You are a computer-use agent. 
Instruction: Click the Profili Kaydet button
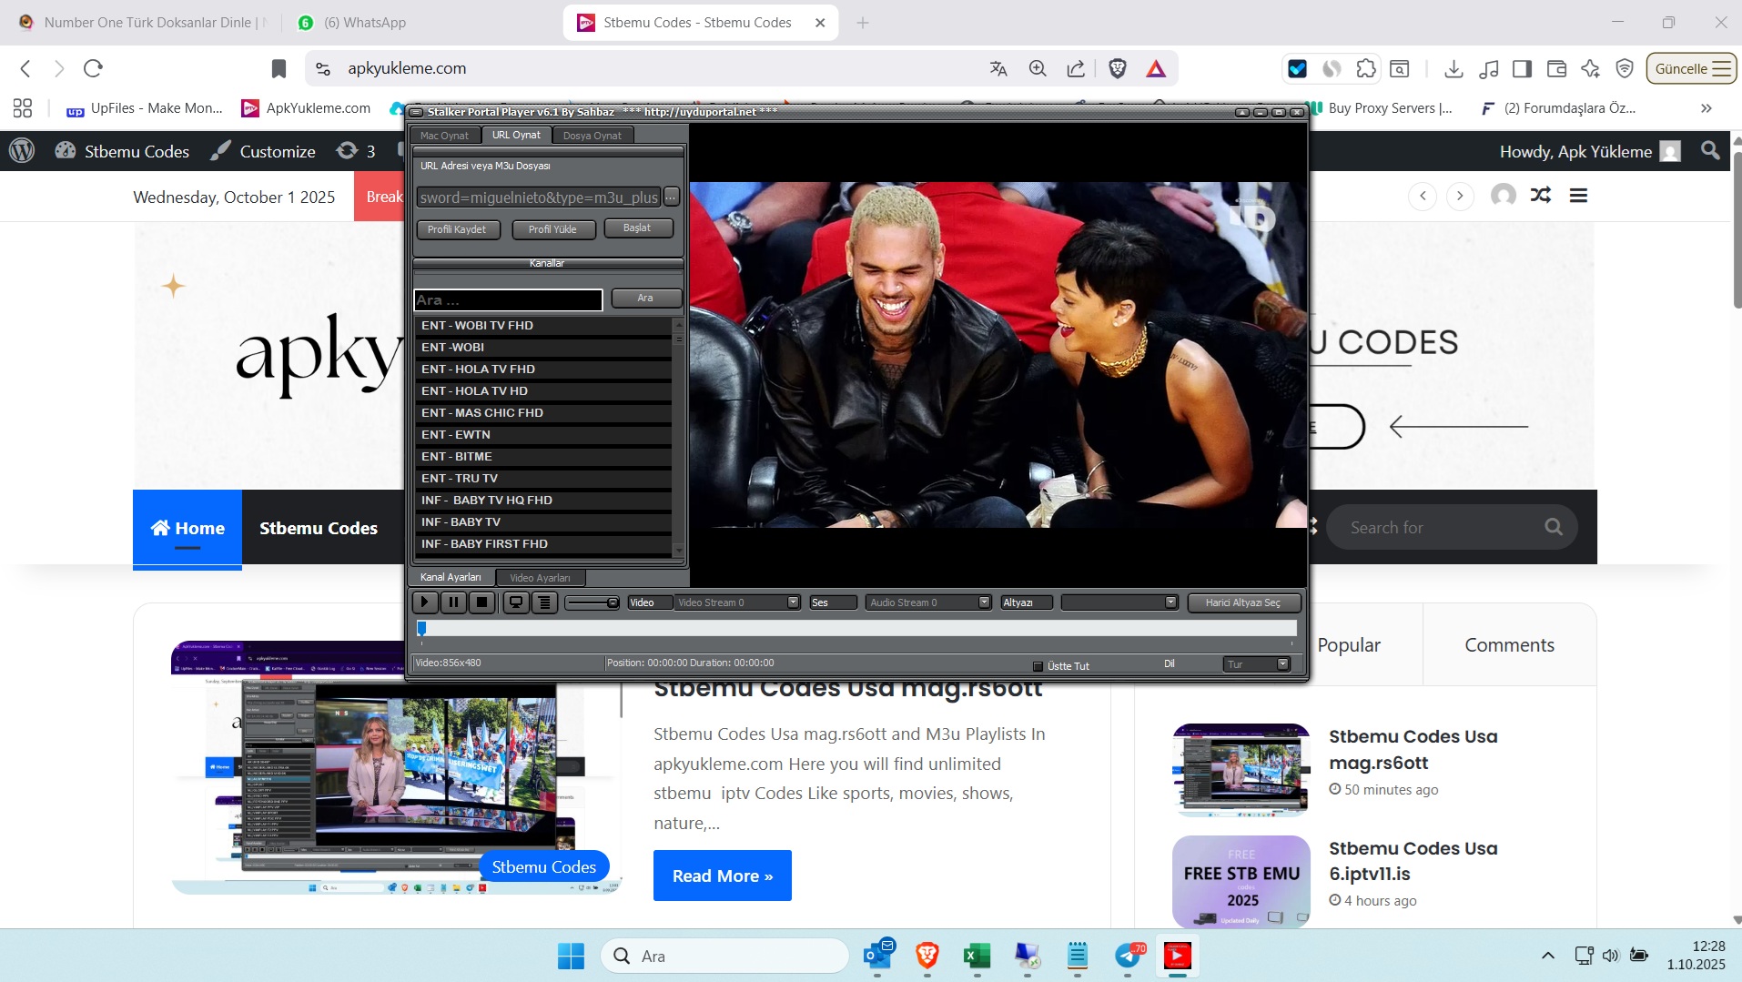point(457,229)
